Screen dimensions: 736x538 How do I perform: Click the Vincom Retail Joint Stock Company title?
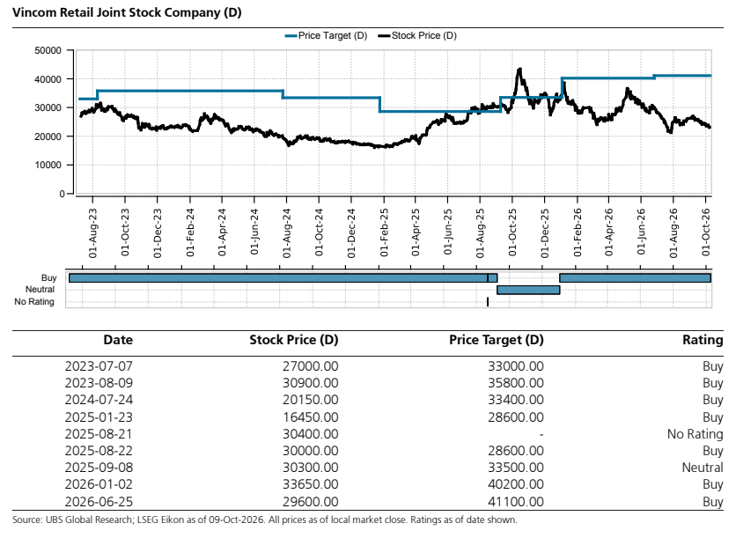pos(127,12)
